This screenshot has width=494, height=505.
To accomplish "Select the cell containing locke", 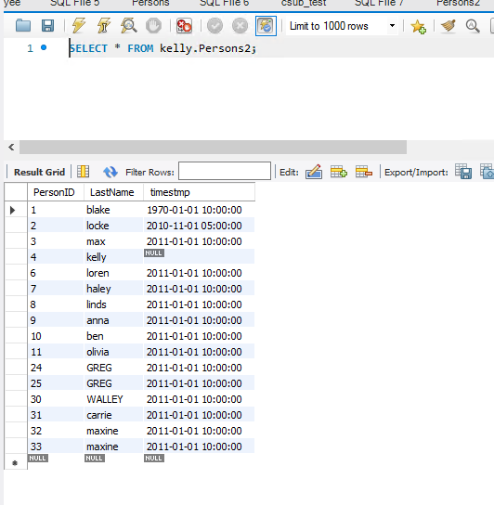I will click(x=113, y=226).
